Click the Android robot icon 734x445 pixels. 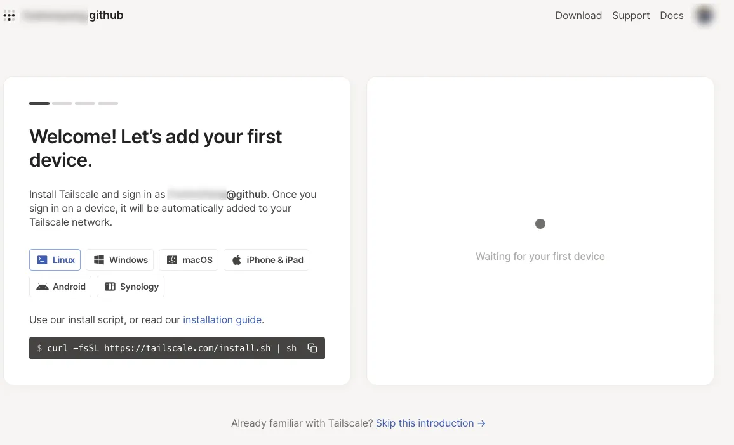click(x=43, y=287)
